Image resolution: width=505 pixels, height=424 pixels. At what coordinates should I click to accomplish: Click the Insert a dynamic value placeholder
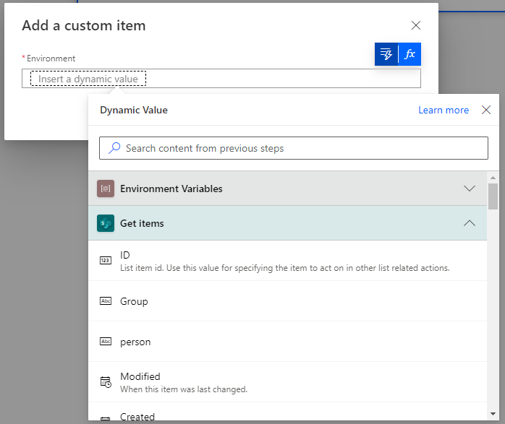point(88,79)
